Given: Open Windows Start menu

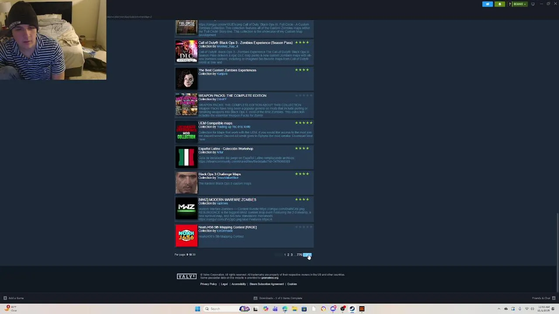Looking at the screenshot, I should [x=197, y=309].
